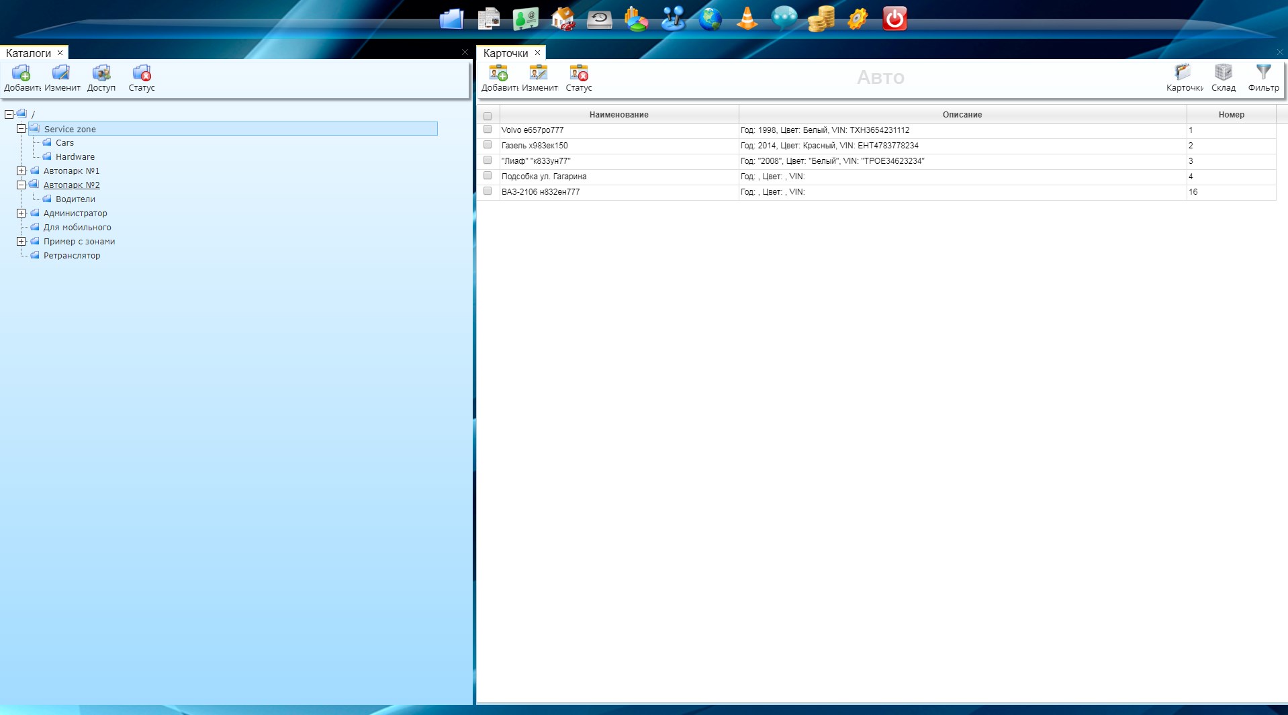1288x715 pixels.
Task: Collapse the Service zone tree node
Action: click(x=21, y=129)
